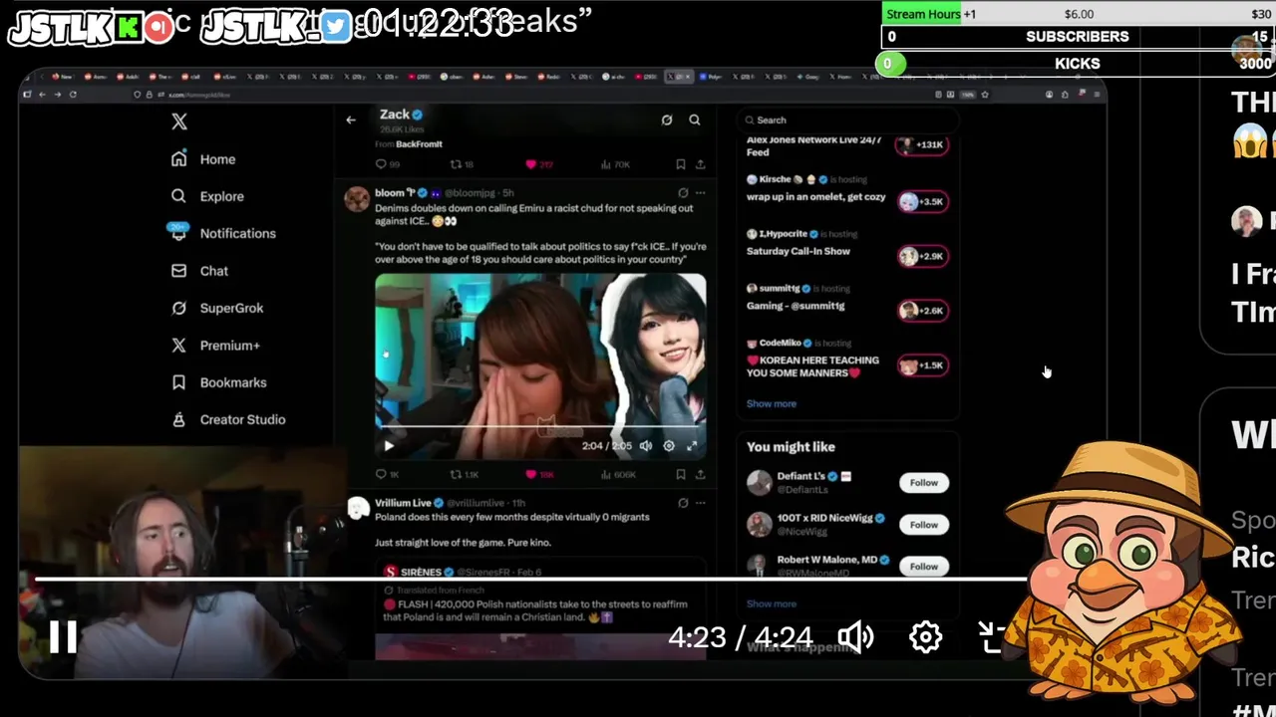Seek on the outer video's white progress bar
This screenshot has height=717, width=1276.
pyautogui.click(x=530, y=579)
